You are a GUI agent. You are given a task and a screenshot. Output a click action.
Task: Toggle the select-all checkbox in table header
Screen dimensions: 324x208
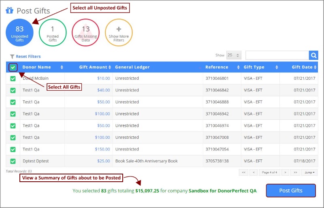click(x=13, y=67)
